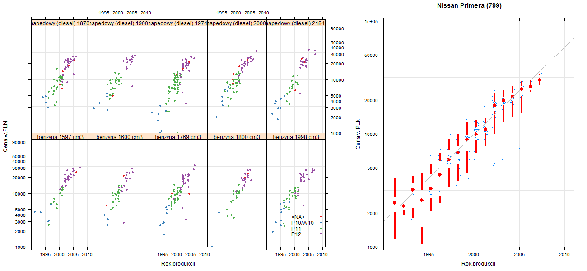Pick the 'P10/W10' legend label
Screen dimensions: 587x271
click(x=303, y=223)
